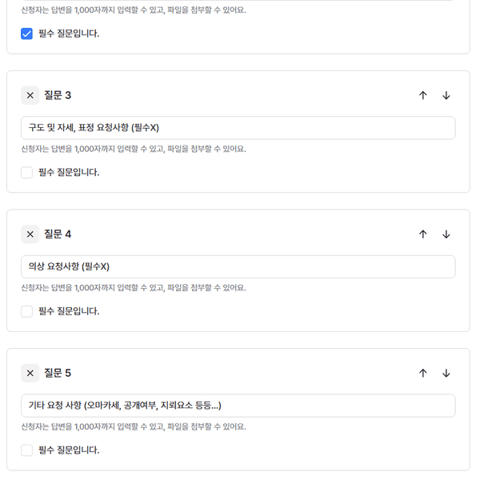Move 질문 4 up with arrow icon
Screen dimensions: 480x480
point(423,234)
